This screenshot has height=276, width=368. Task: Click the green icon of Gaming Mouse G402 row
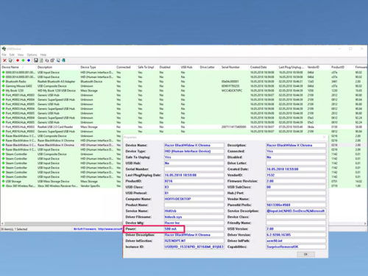pos(4,86)
